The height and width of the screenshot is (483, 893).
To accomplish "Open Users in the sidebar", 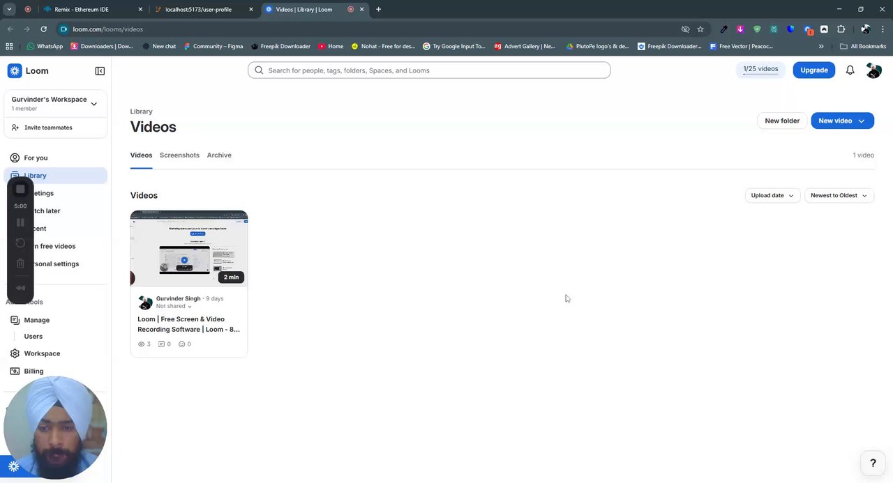I will tap(33, 337).
